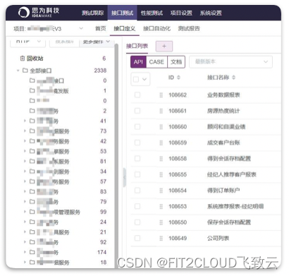Sort by ID column arrows
Screen dimensions: 289x276
(178, 78)
